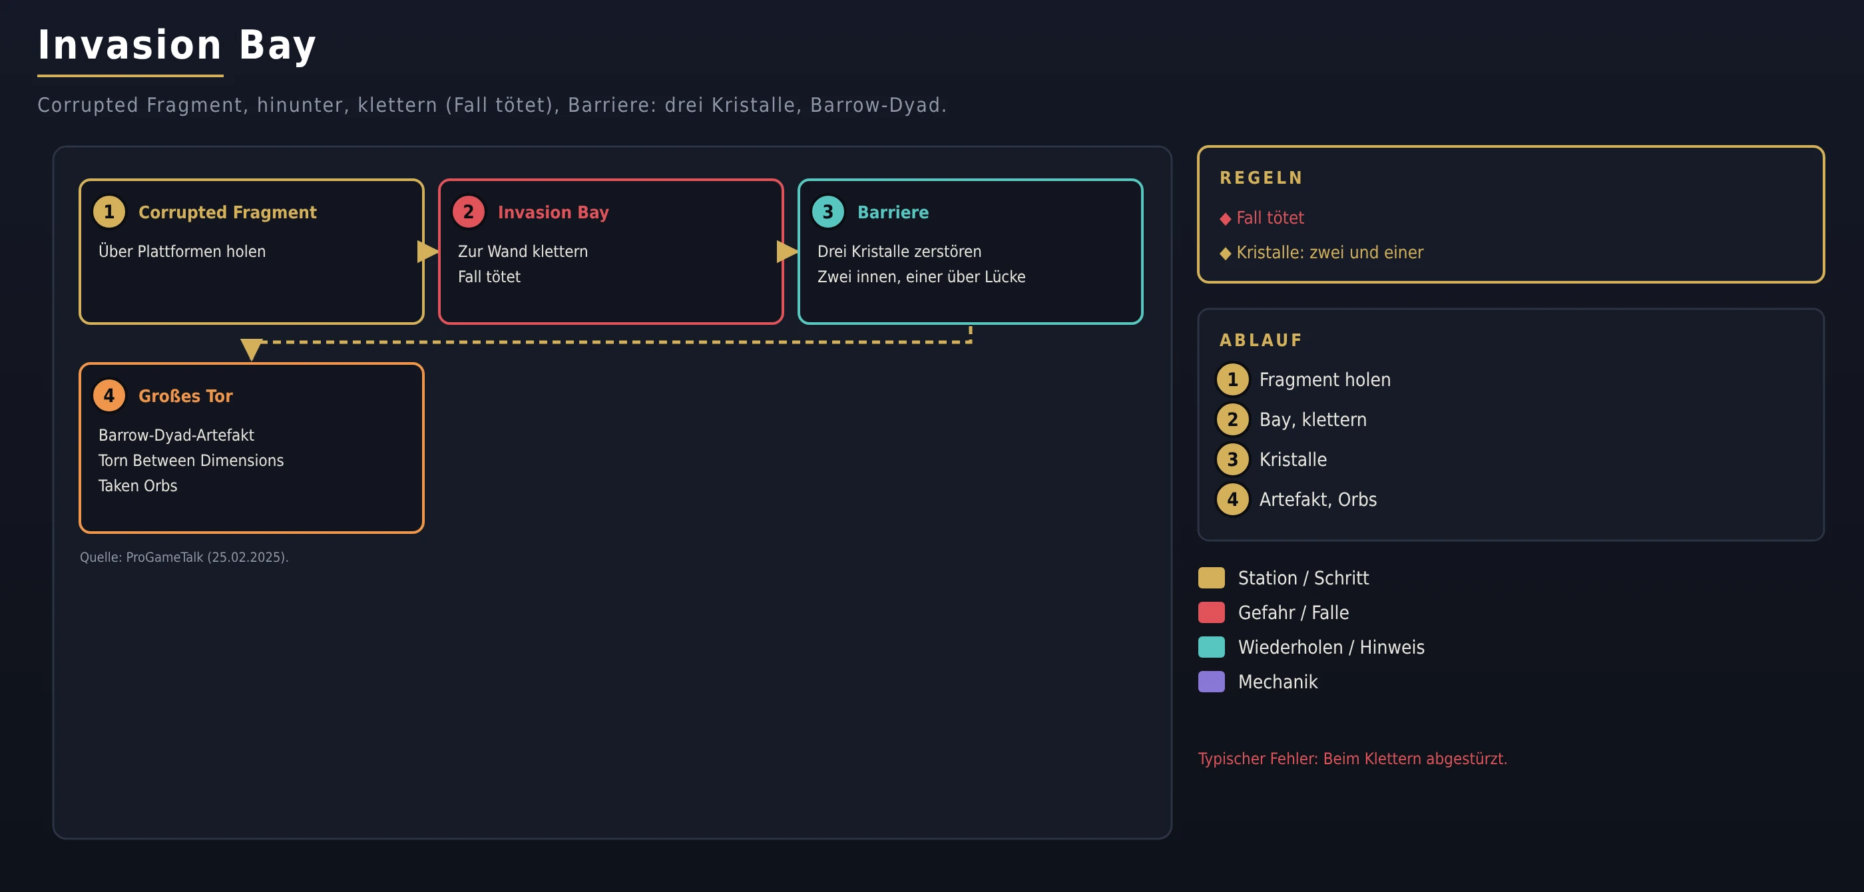
Task: Click the Station / Schritt legend label
Action: tap(1303, 578)
